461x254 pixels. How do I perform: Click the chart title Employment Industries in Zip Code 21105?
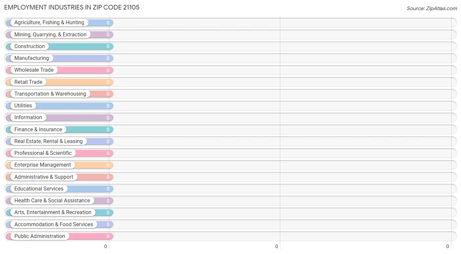pyautogui.click(x=72, y=7)
